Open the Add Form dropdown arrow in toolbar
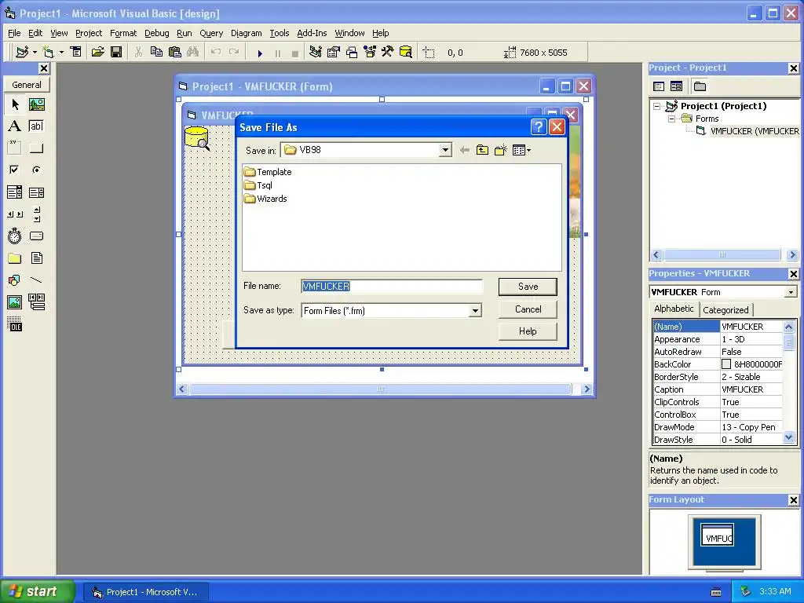The image size is (804, 603). (61, 53)
